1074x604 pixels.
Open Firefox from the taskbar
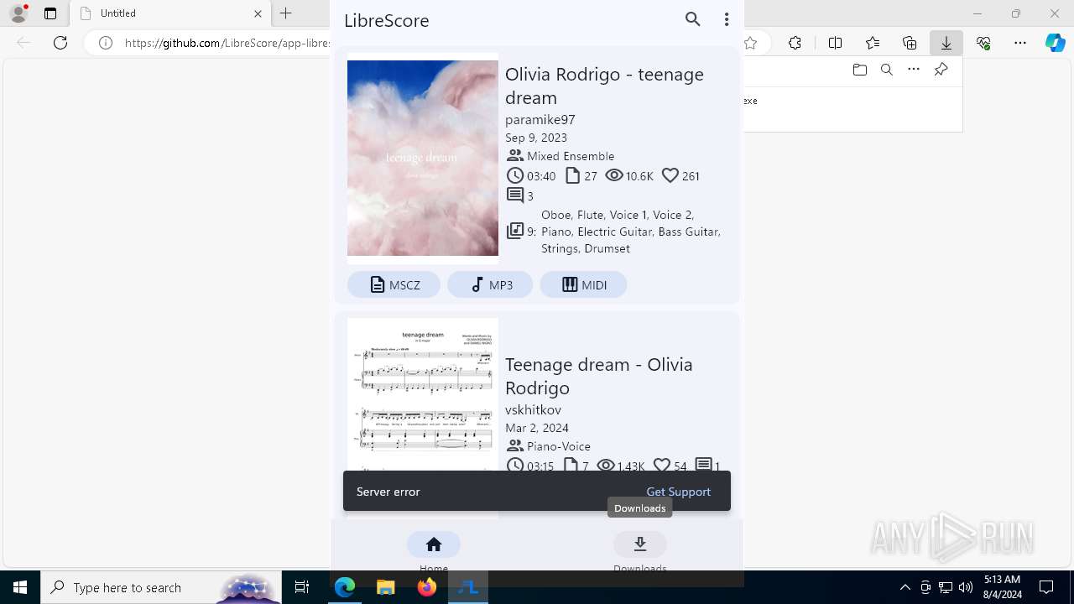[x=427, y=587]
